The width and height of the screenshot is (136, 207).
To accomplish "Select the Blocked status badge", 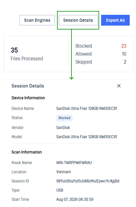I will click(x=65, y=118).
